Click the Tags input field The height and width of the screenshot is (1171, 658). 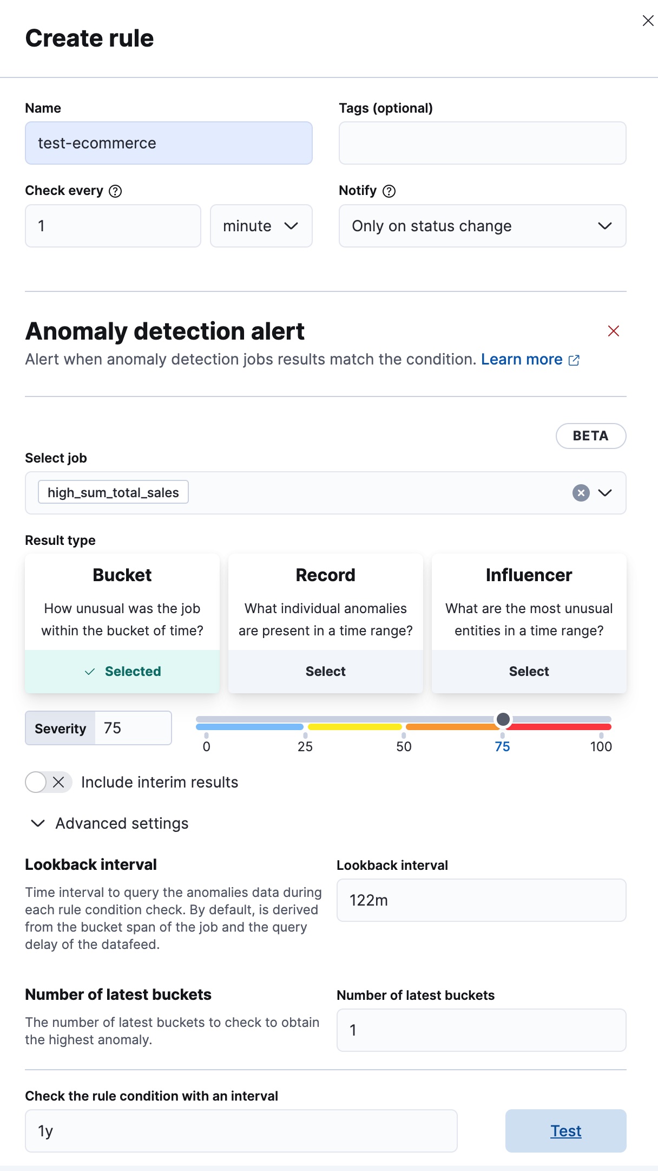482,142
